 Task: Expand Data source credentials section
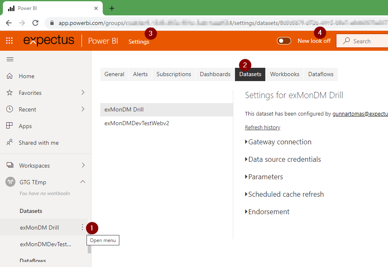pyautogui.click(x=283, y=159)
